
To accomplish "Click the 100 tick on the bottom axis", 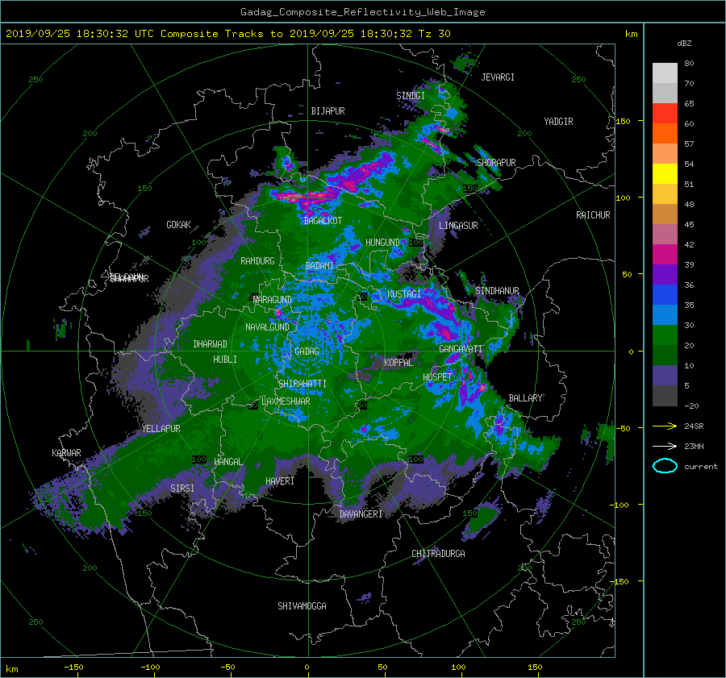I will (x=458, y=668).
